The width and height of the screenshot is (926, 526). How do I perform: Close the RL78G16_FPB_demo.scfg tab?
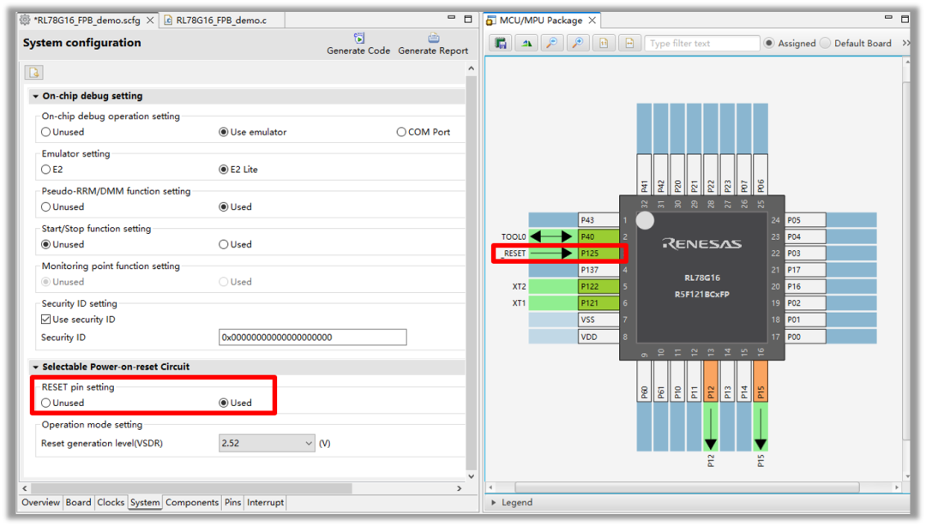coord(150,20)
